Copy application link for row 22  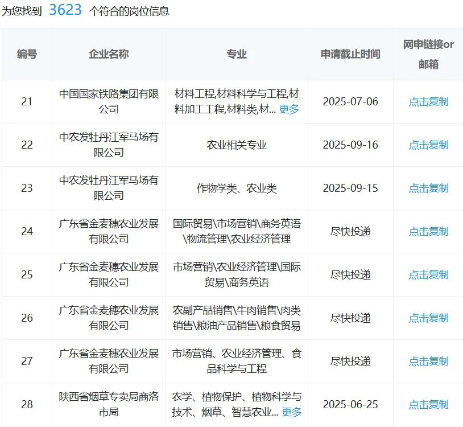(428, 145)
